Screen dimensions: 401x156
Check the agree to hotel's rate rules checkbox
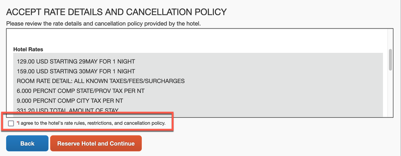11,123
